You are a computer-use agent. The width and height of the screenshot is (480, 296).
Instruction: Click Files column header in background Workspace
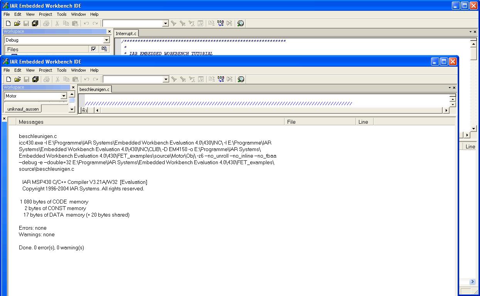click(47, 49)
